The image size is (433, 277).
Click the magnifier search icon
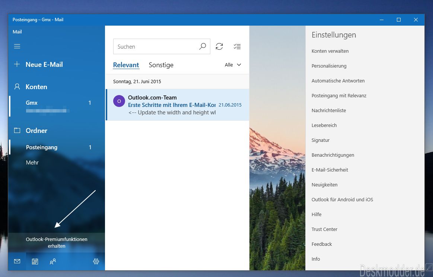point(203,46)
